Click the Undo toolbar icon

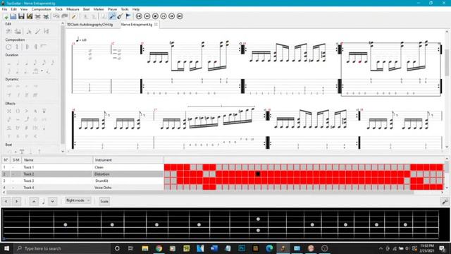[x=56, y=16]
